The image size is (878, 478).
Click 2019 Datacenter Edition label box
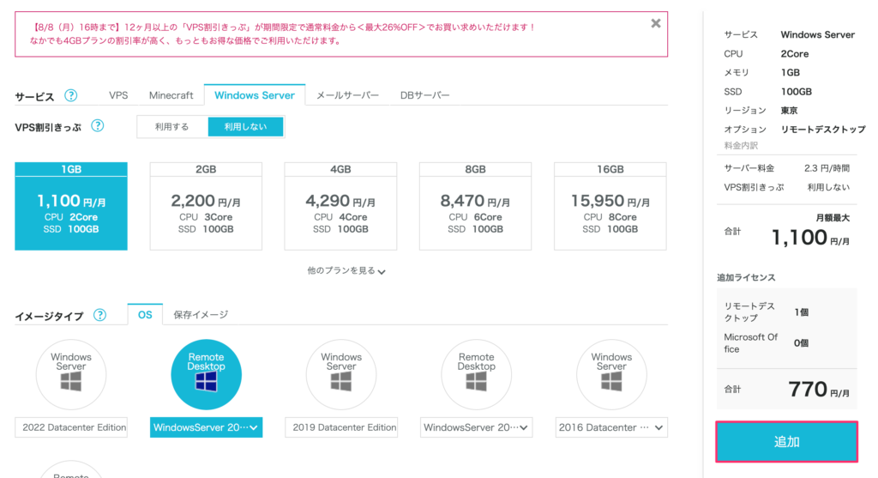[341, 427]
